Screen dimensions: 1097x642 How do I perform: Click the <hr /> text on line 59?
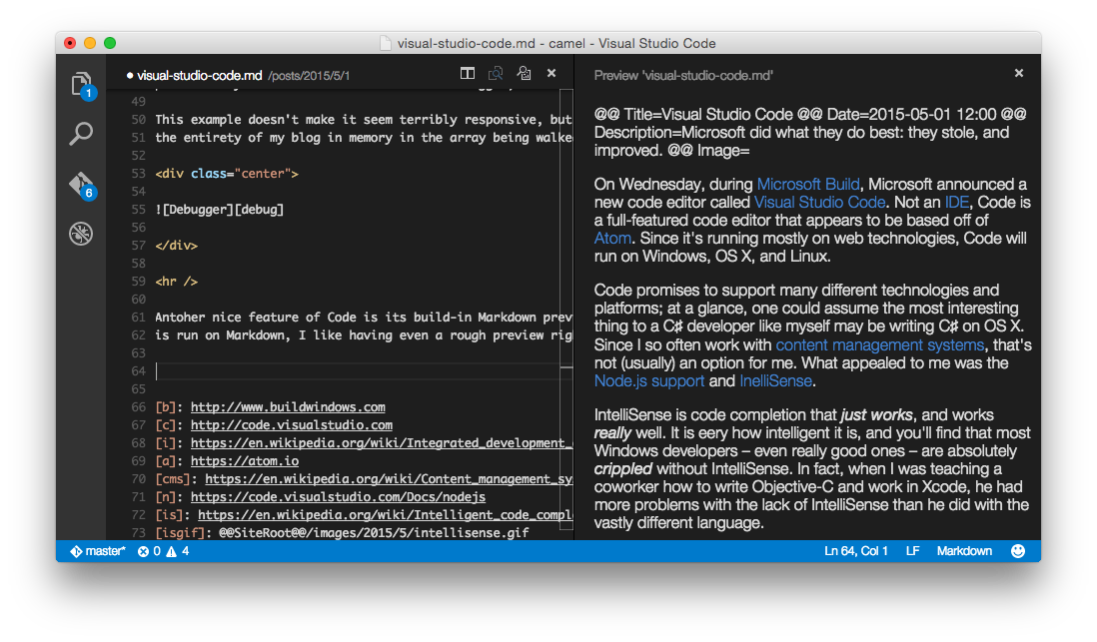point(176,282)
